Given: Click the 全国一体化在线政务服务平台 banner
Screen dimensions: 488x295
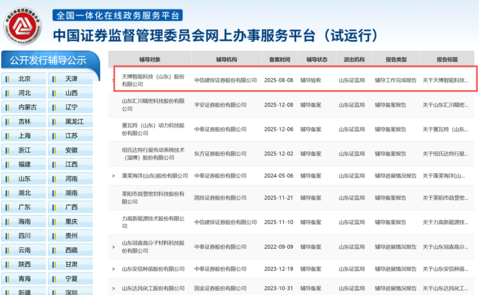Looking at the screenshot, I should [117, 15].
